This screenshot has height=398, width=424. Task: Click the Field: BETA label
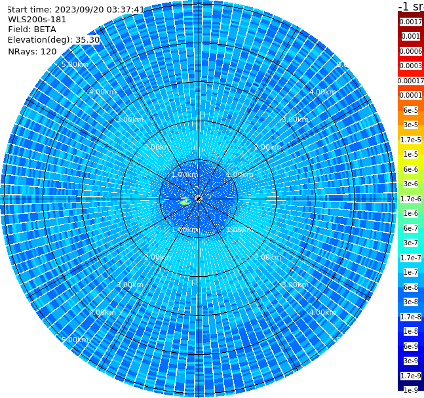click(x=32, y=30)
